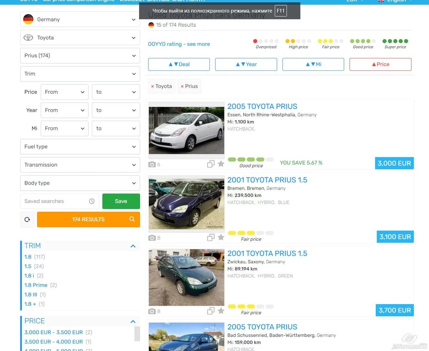Click the green Save button

[x=121, y=201]
